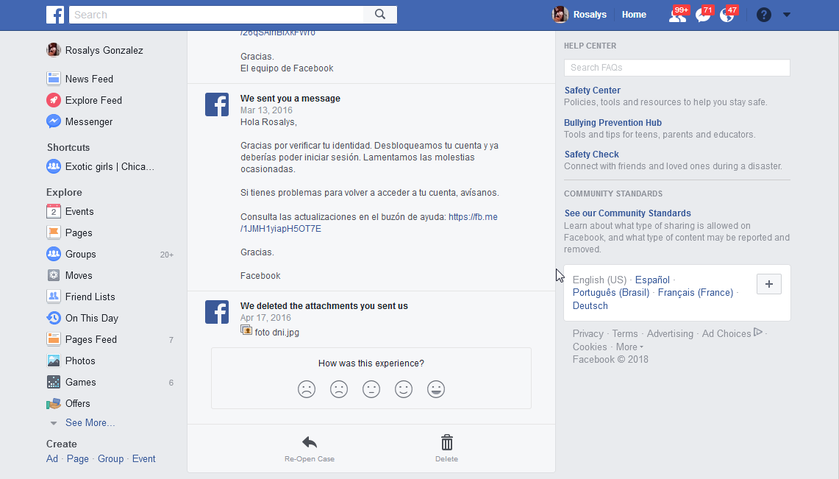Image resolution: width=839 pixels, height=479 pixels.
Task: Rate the experience with the slightly happy face
Action: [x=404, y=389]
